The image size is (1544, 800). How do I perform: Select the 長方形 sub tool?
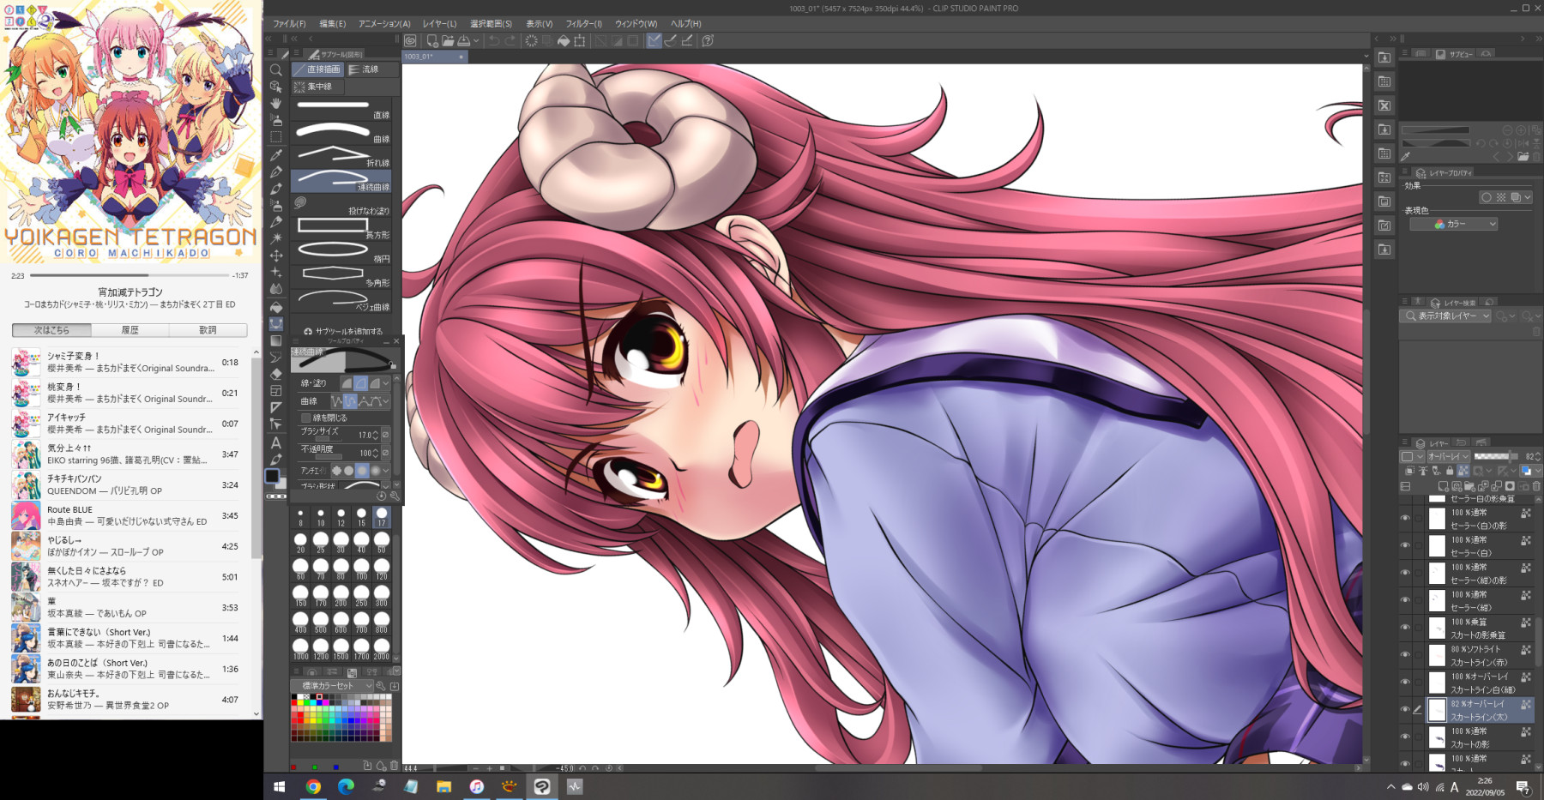click(x=342, y=227)
